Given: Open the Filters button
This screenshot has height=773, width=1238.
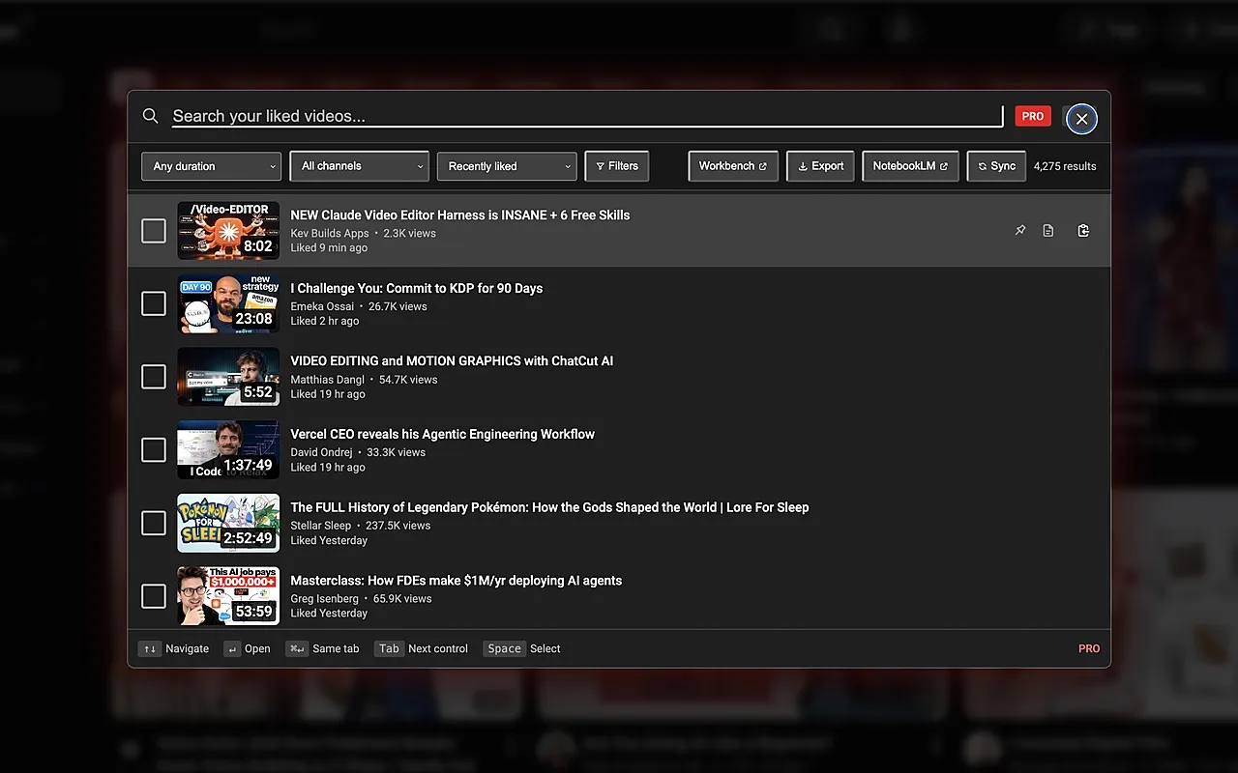Looking at the screenshot, I should [617, 166].
